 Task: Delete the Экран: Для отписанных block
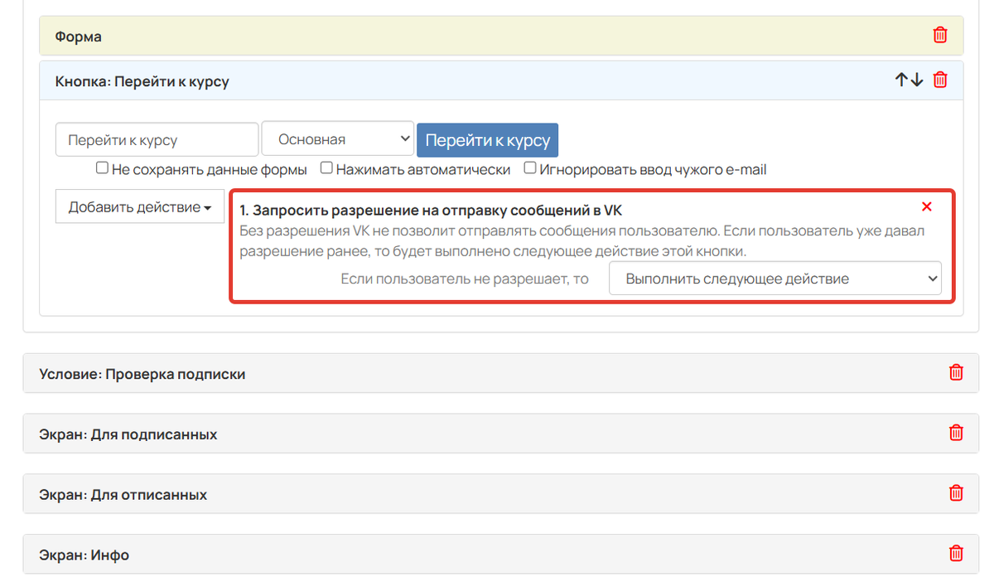[x=956, y=493]
